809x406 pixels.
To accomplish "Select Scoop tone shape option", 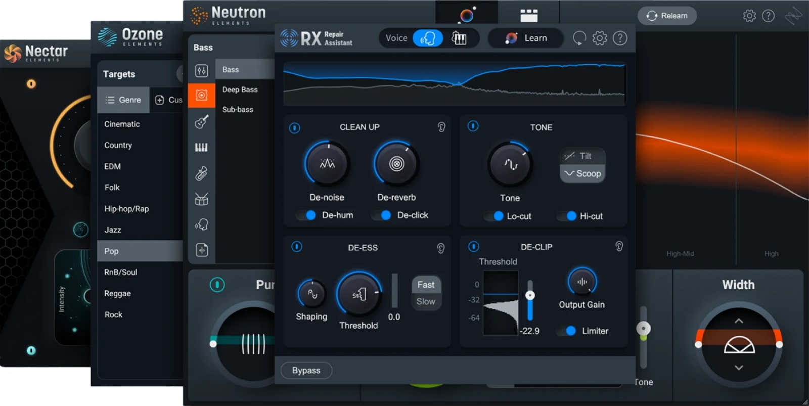I will [x=582, y=173].
